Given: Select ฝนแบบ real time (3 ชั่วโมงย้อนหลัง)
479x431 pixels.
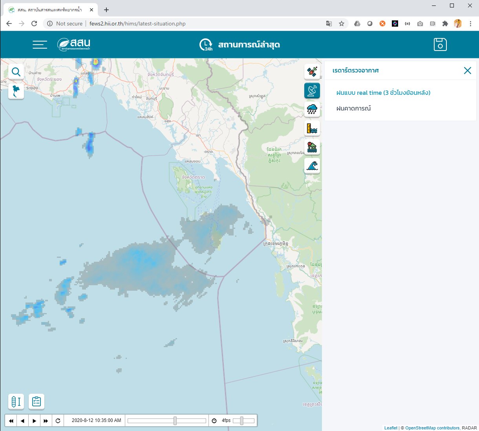Looking at the screenshot, I should click(x=383, y=93).
